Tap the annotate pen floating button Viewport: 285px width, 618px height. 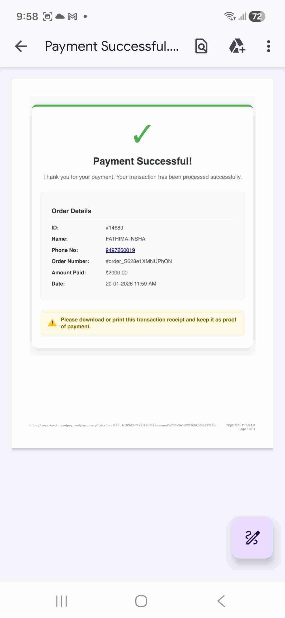[x=252, y=538]
